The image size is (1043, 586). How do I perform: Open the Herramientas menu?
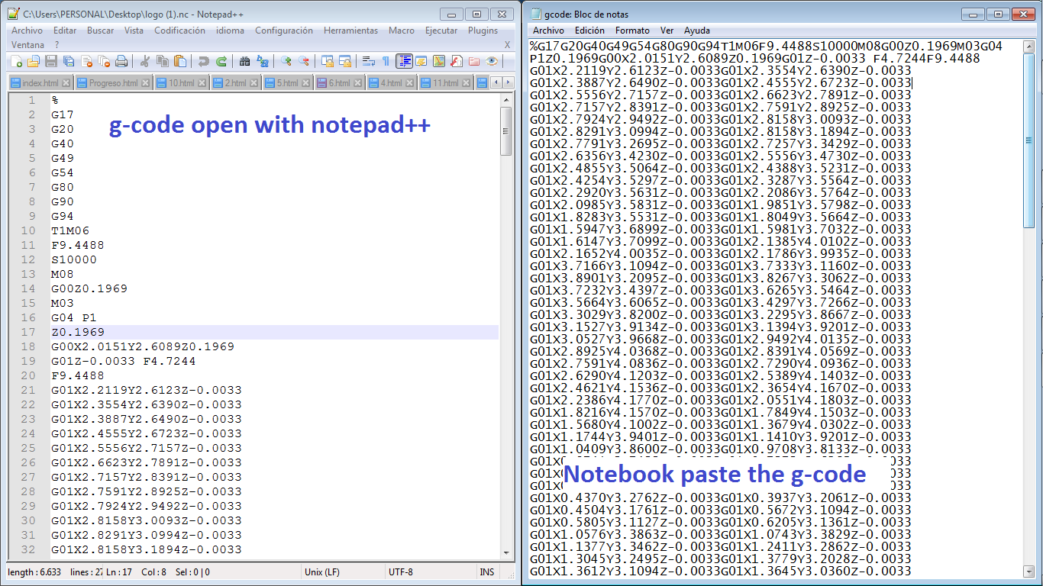pyautogui.click(x=350, y=31)
